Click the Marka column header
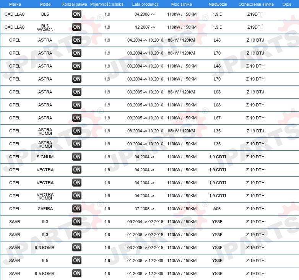The image size is (299, 280). click(x=15, y=4)
